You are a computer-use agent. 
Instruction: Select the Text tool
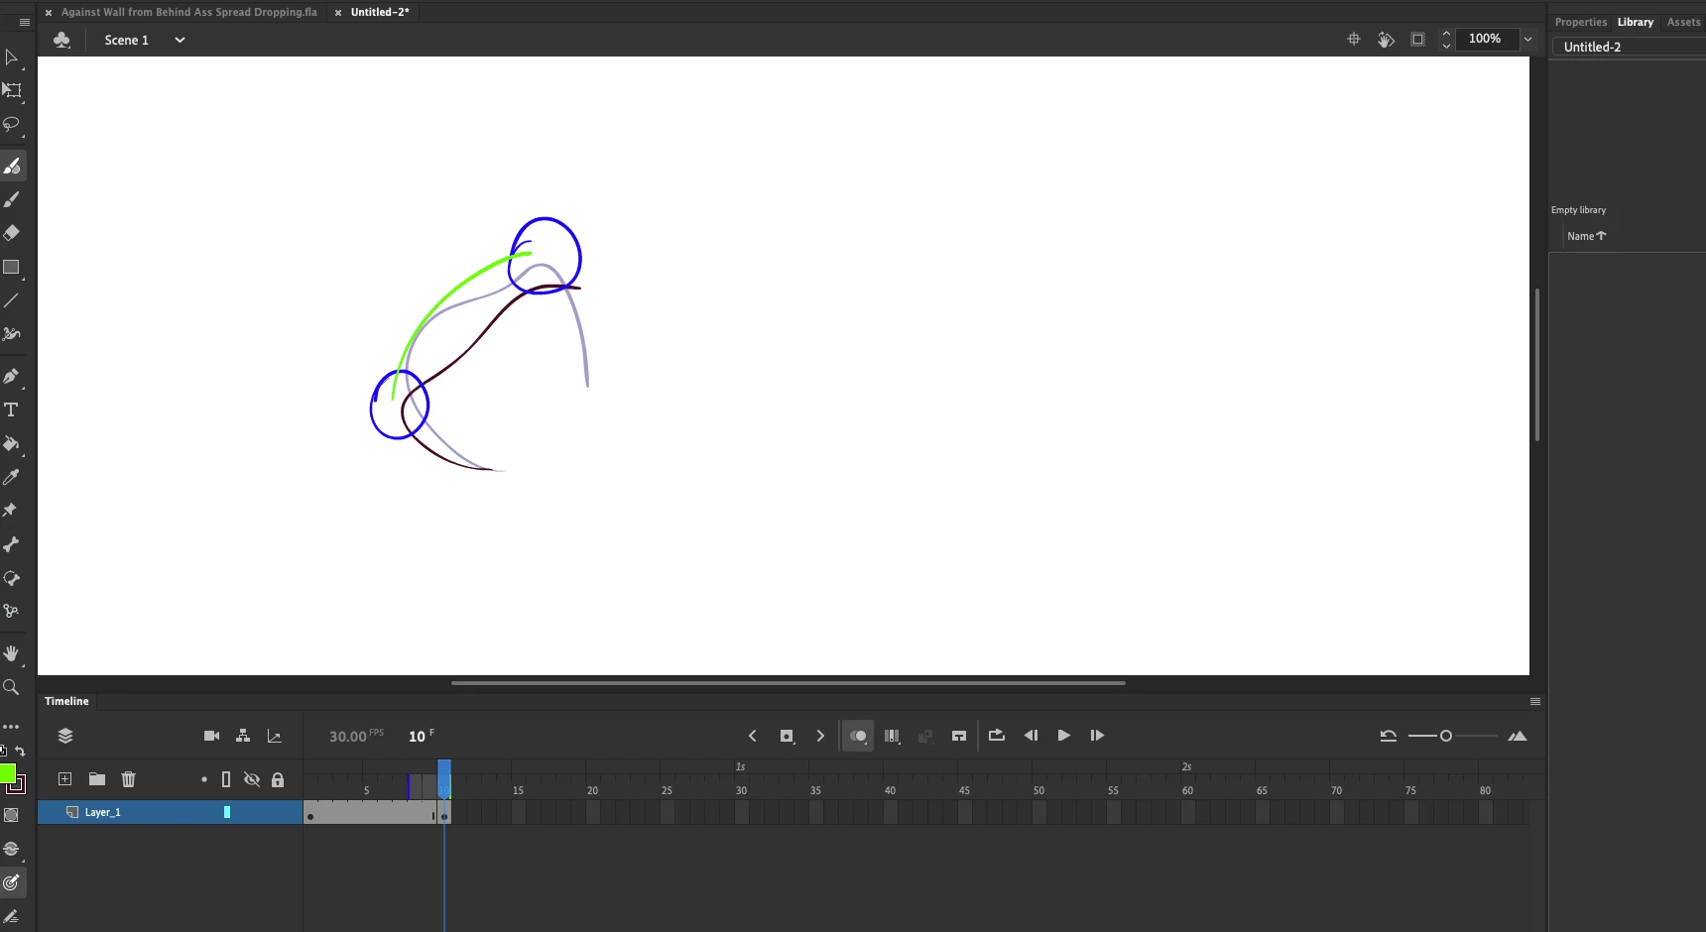point(12,409)
